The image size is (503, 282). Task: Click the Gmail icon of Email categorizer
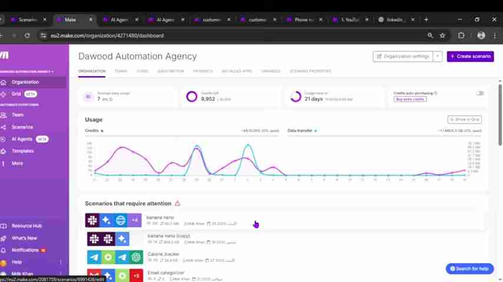tap(94, 276)
